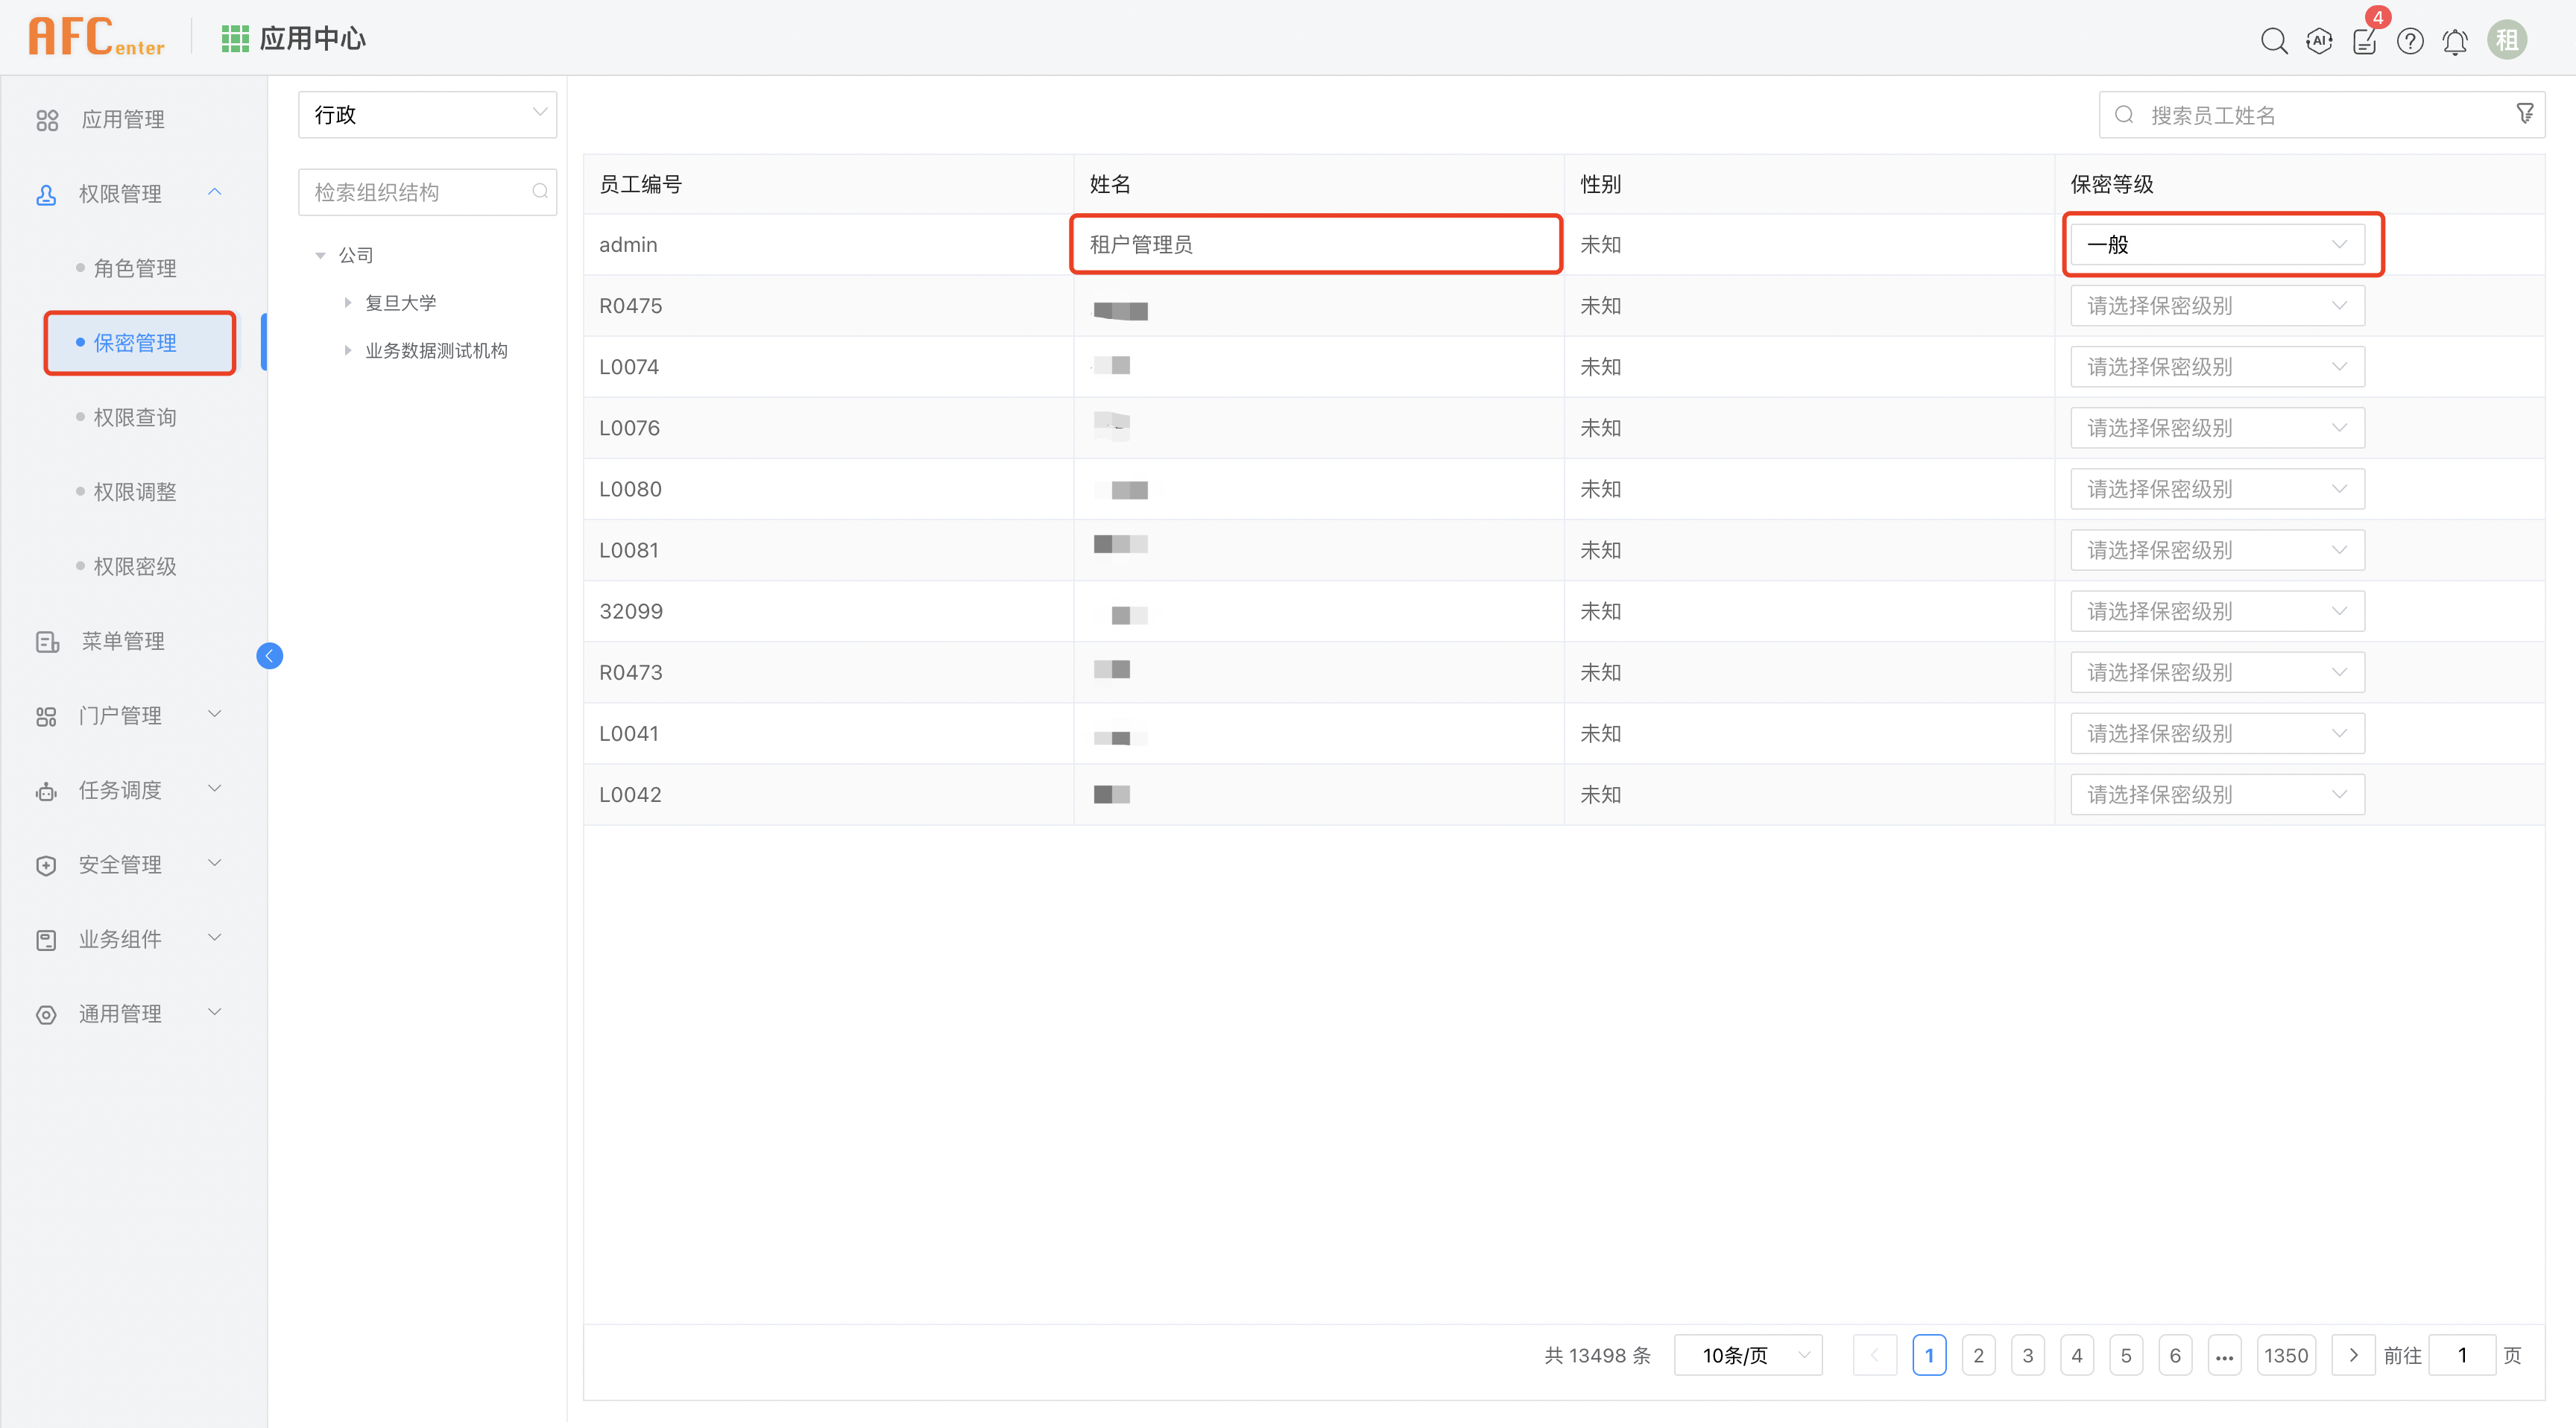Screen dimensions: 2576x1428
Task: Open the help question mark icon
Action: coord(2410,40)
